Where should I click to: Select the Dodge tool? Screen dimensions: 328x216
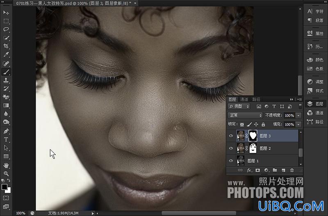tap(6, 122)
